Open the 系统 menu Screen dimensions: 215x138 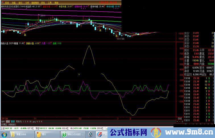point(7,2)
